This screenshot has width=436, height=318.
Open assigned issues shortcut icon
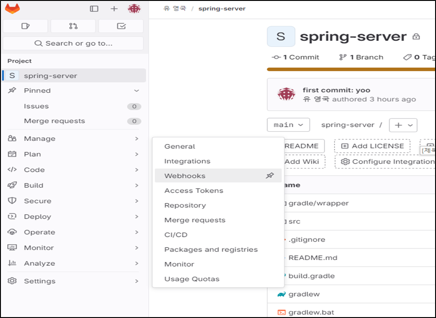[x=25, y=26]
